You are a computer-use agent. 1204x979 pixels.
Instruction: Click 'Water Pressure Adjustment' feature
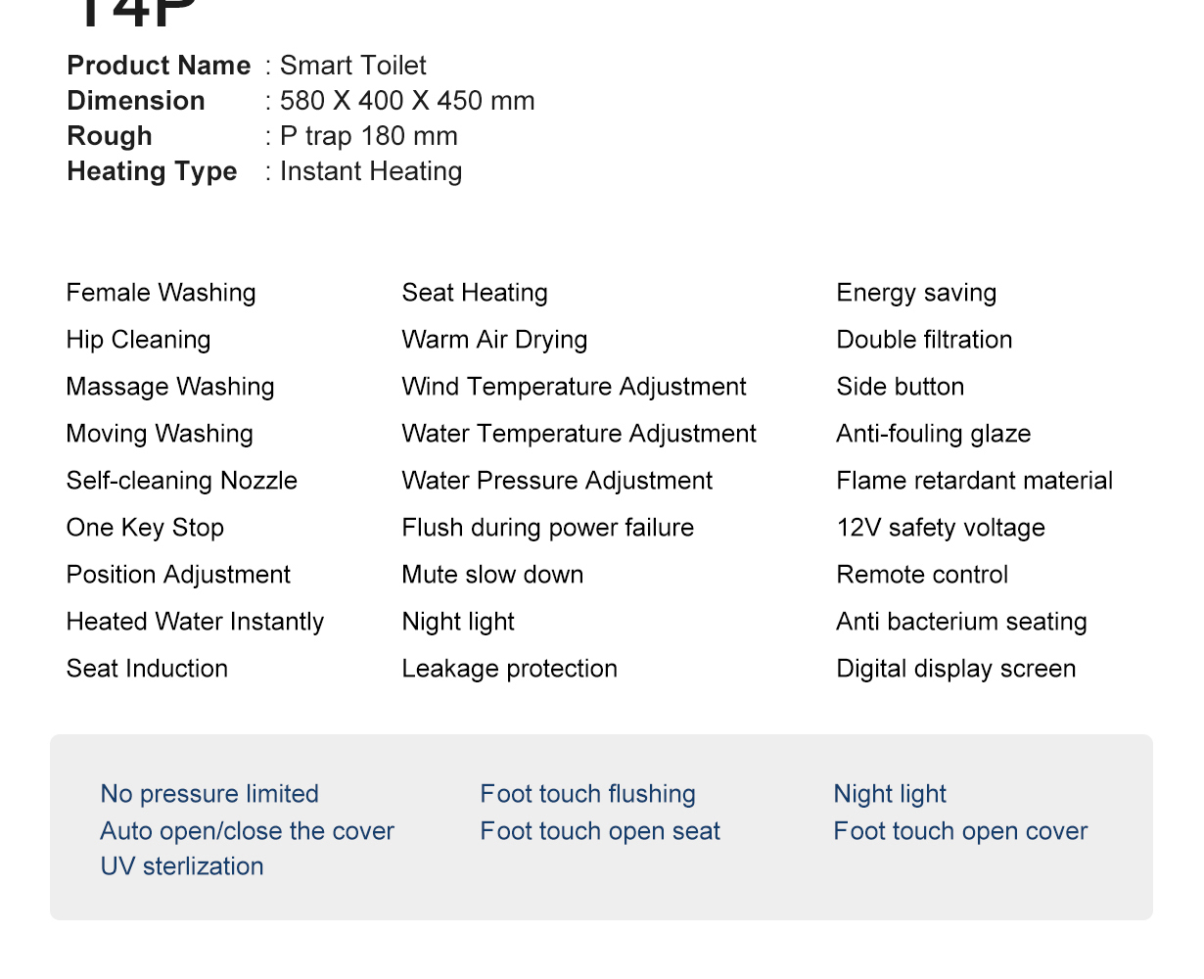[557, 481]
